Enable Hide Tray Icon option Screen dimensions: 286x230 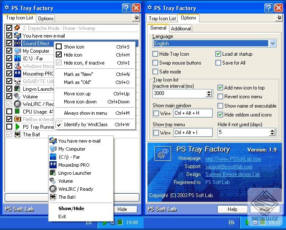[x=155, y=54]
